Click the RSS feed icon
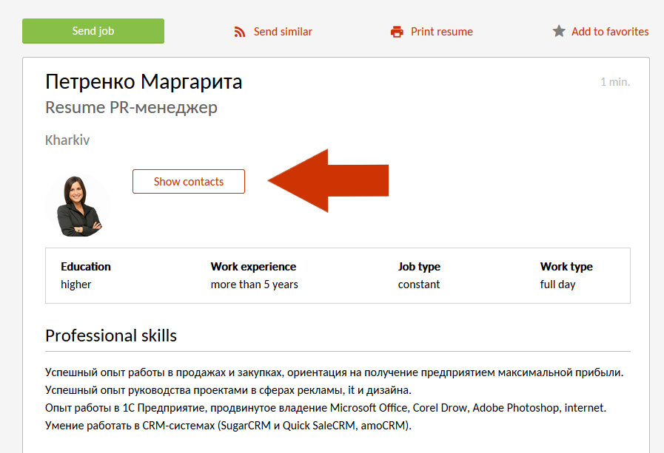The height and width of the screenshot is (453, 664). coord(240,32)
